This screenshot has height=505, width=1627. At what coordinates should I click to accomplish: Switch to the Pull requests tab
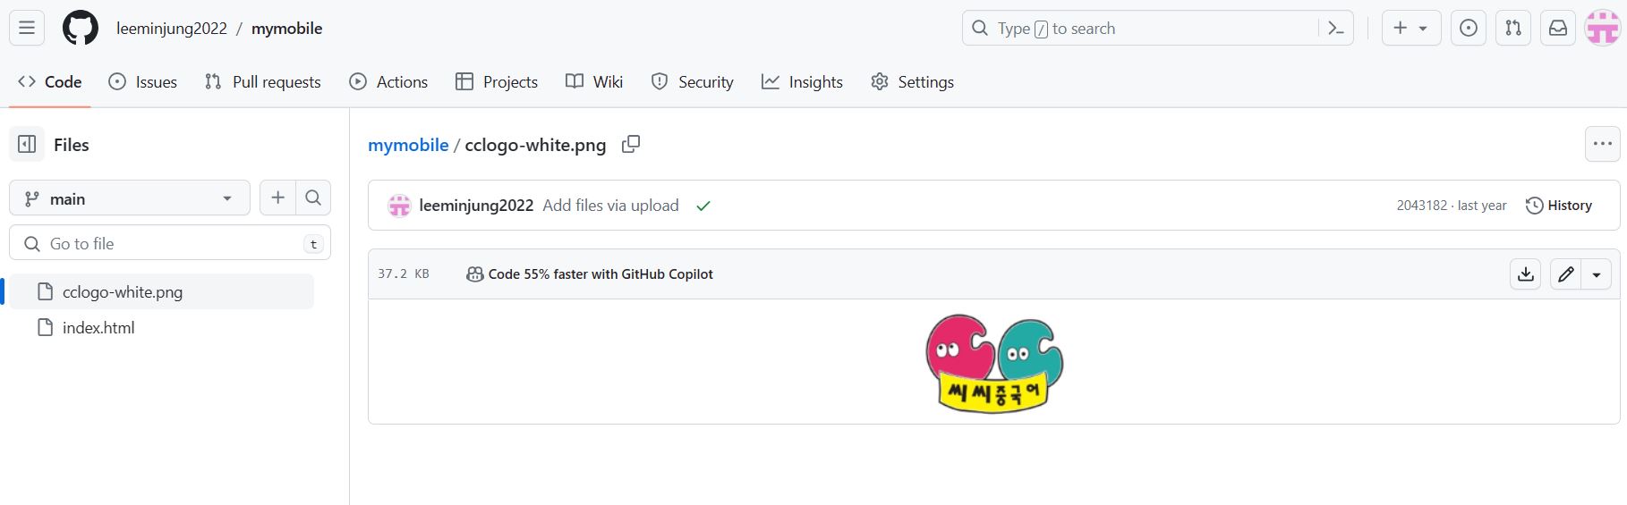[x=263, y=81]
